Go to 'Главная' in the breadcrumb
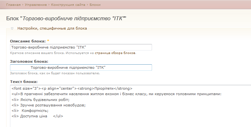The height and width of the screenshot is (127, 251). tap(14, 5)
